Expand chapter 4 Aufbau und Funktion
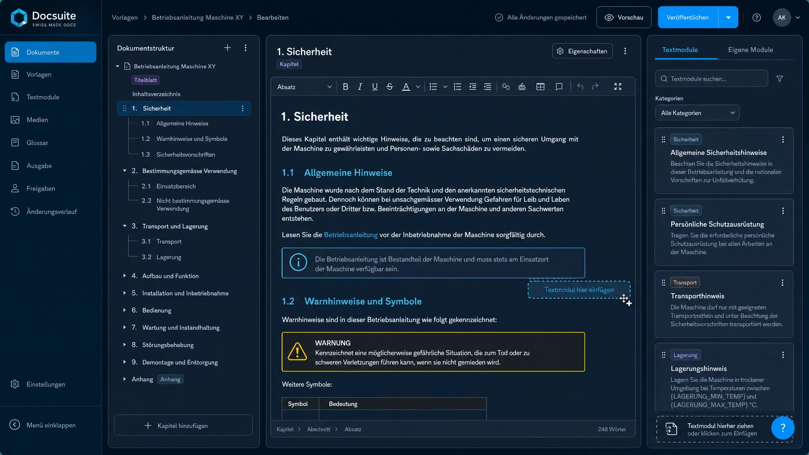Viewport: 809px width, 455px height. point(125,276)
